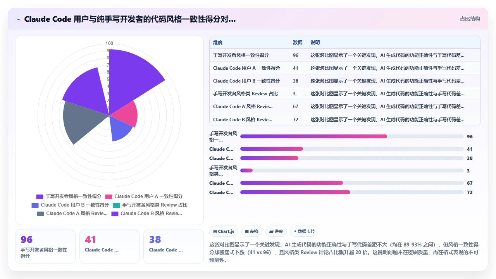Toggle the pink Claude Code 用户 A legend swatch
The width and height of the screenshot is (496, 279).
(108, 196)
